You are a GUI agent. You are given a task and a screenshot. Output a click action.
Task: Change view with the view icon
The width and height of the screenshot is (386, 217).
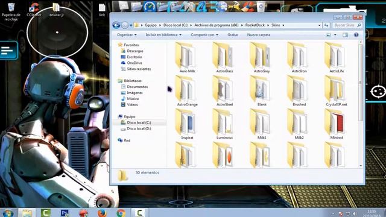coord(329,35)
